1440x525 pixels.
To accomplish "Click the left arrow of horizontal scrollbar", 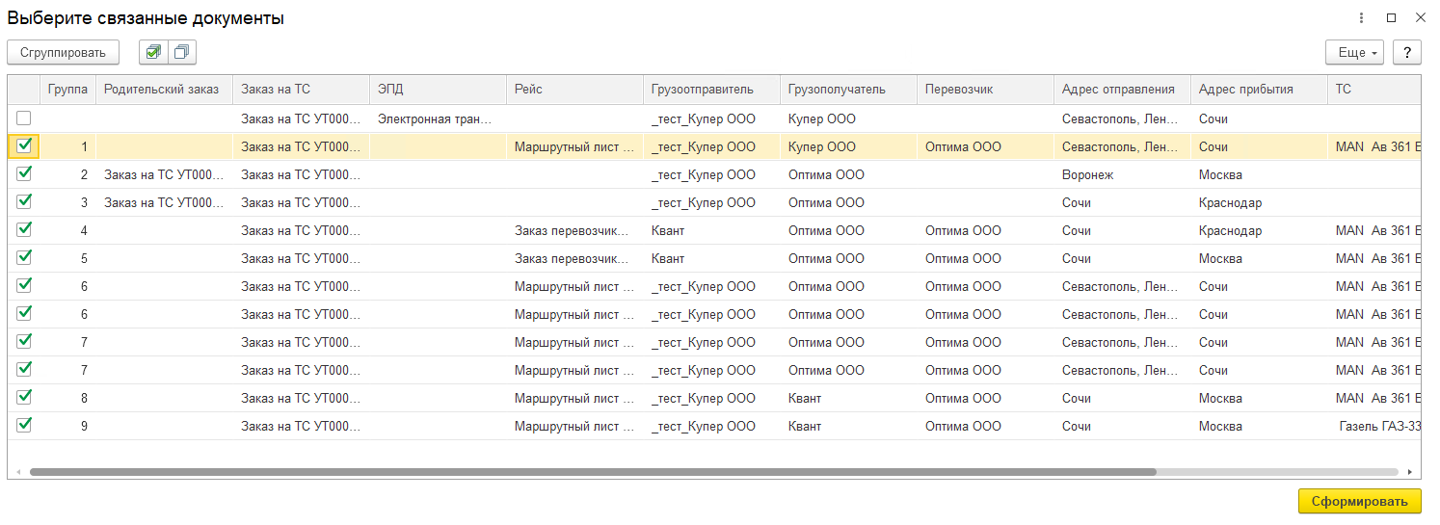I will 18,472.
